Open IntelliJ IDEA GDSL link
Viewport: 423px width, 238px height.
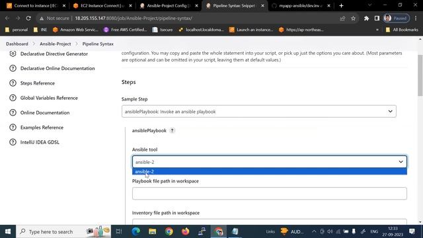point(40,142)
